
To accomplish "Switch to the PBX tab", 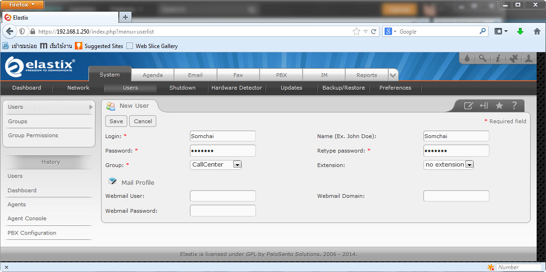I will (x=281, y=75).
